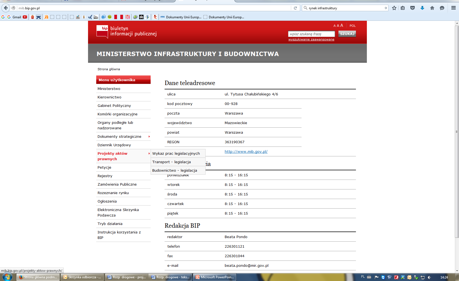
Task: Expand Projekty aktów prawnych submenu arrow
Action: coord(149,153)
